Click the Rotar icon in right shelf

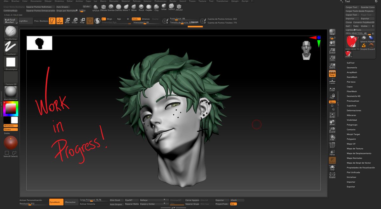332,137
